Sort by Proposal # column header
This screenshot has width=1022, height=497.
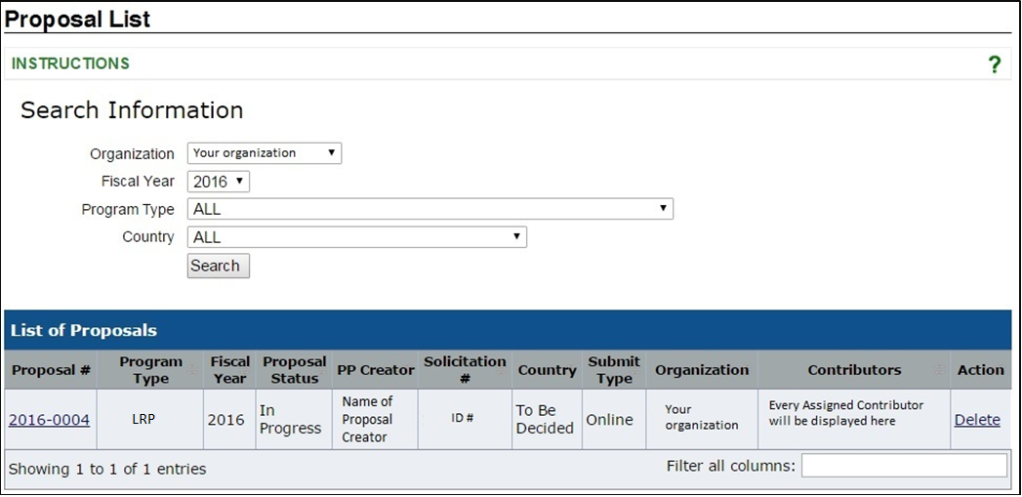click(x=51, y=370)
